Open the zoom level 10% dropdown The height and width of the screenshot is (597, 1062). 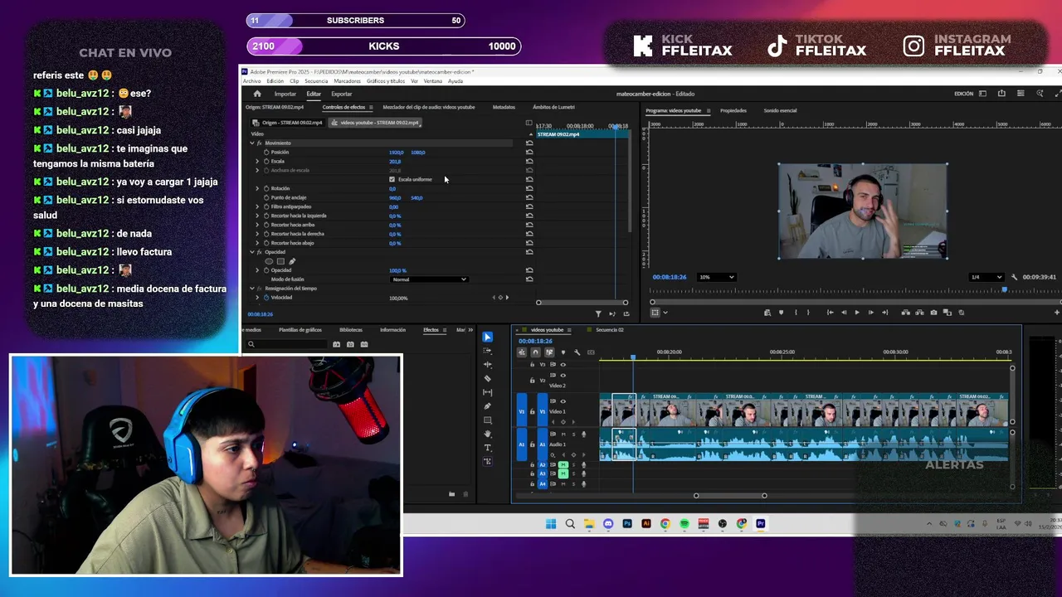coord(717,277)
